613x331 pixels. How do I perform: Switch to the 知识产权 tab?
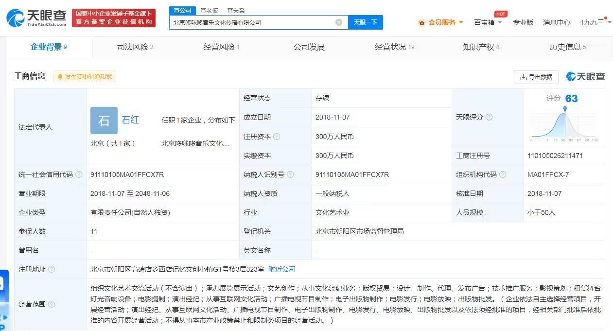point(481,47)
